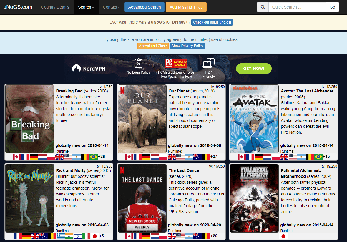The width and height of the screenshot is (347, 242).
Task: Click the Advanced Search button
Action: click(145, 7)
